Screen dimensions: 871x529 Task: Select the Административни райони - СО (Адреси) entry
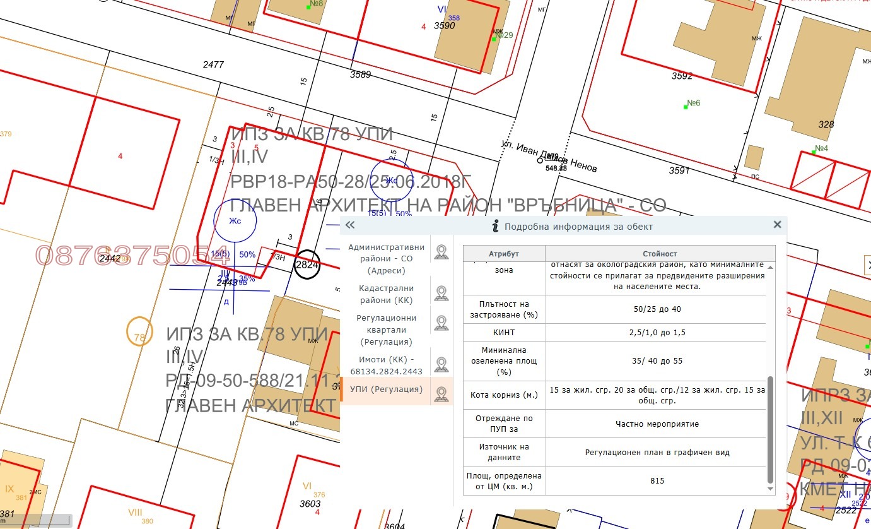pyautogui.click(x=386, y=258)
